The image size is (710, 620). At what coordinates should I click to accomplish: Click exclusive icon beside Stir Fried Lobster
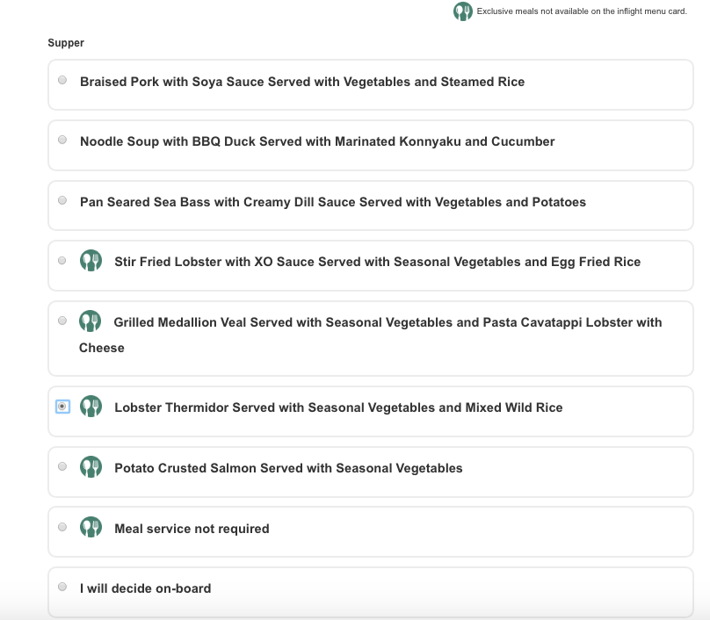click(91, 261)
